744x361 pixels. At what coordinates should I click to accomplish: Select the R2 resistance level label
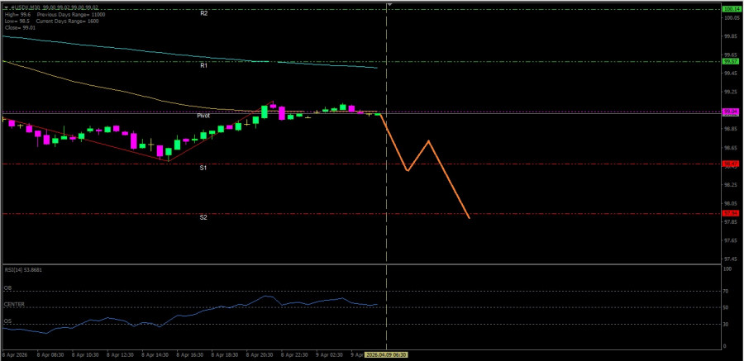[x=203, y=14]
